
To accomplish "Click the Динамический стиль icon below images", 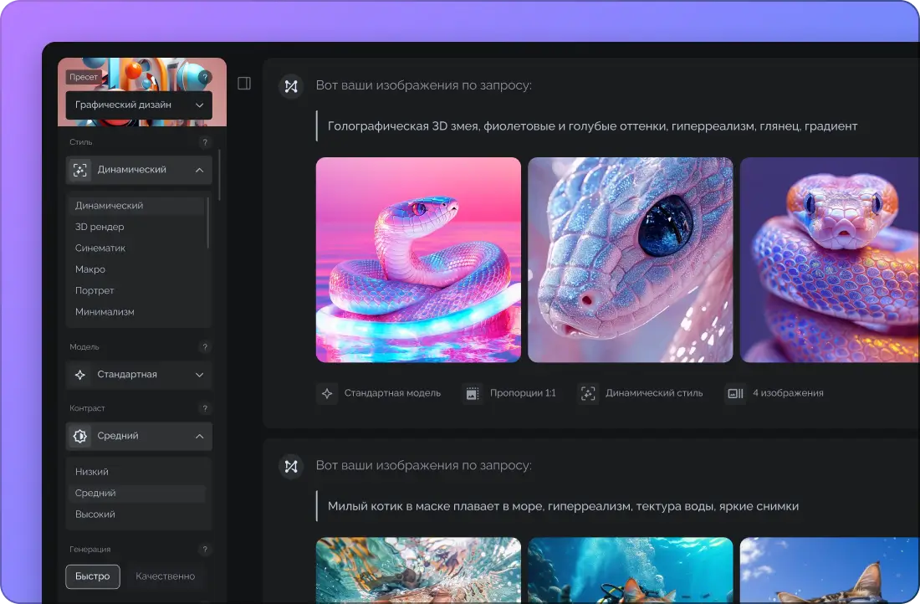I will (x=588, y=393).
